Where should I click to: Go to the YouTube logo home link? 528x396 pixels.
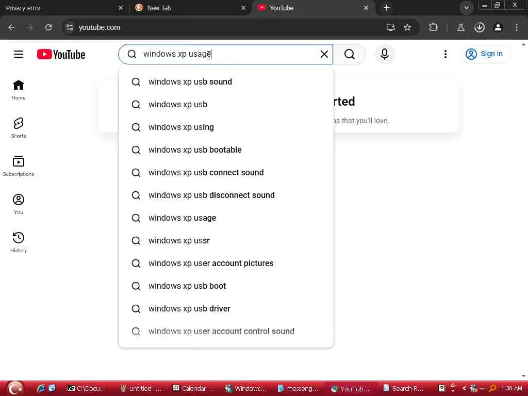click(61, 54)
